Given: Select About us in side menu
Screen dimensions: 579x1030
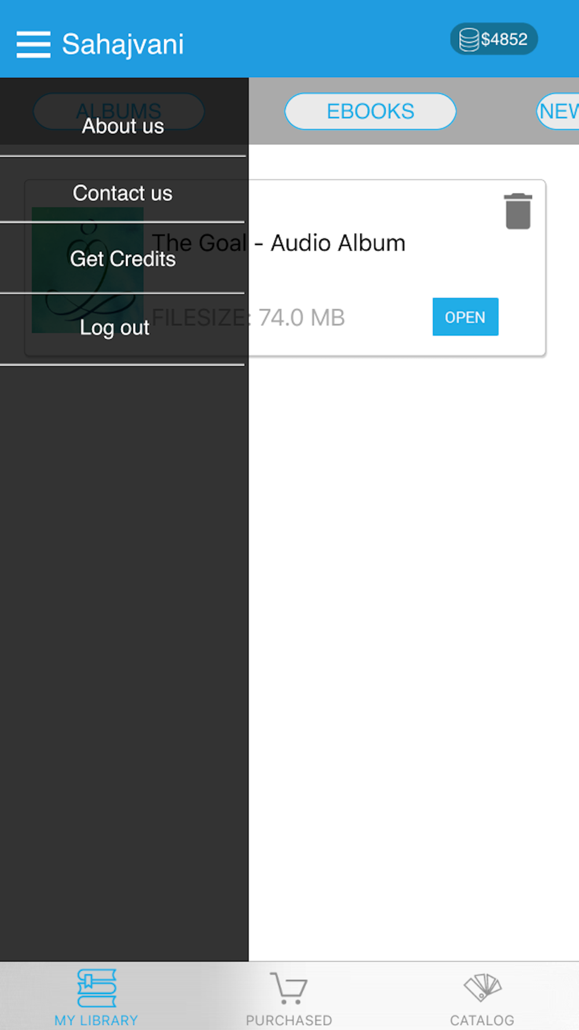Looking at the screenshot, I should click(123, 126).
